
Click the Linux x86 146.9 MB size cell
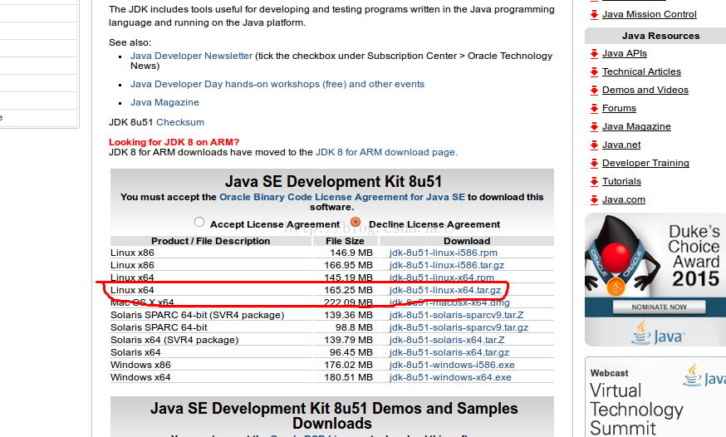point(345,253)
